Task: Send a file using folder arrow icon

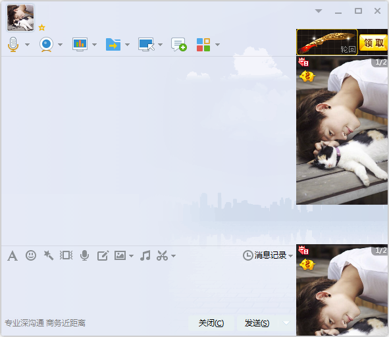Action: pyautogui.click(x=113, y=44)
